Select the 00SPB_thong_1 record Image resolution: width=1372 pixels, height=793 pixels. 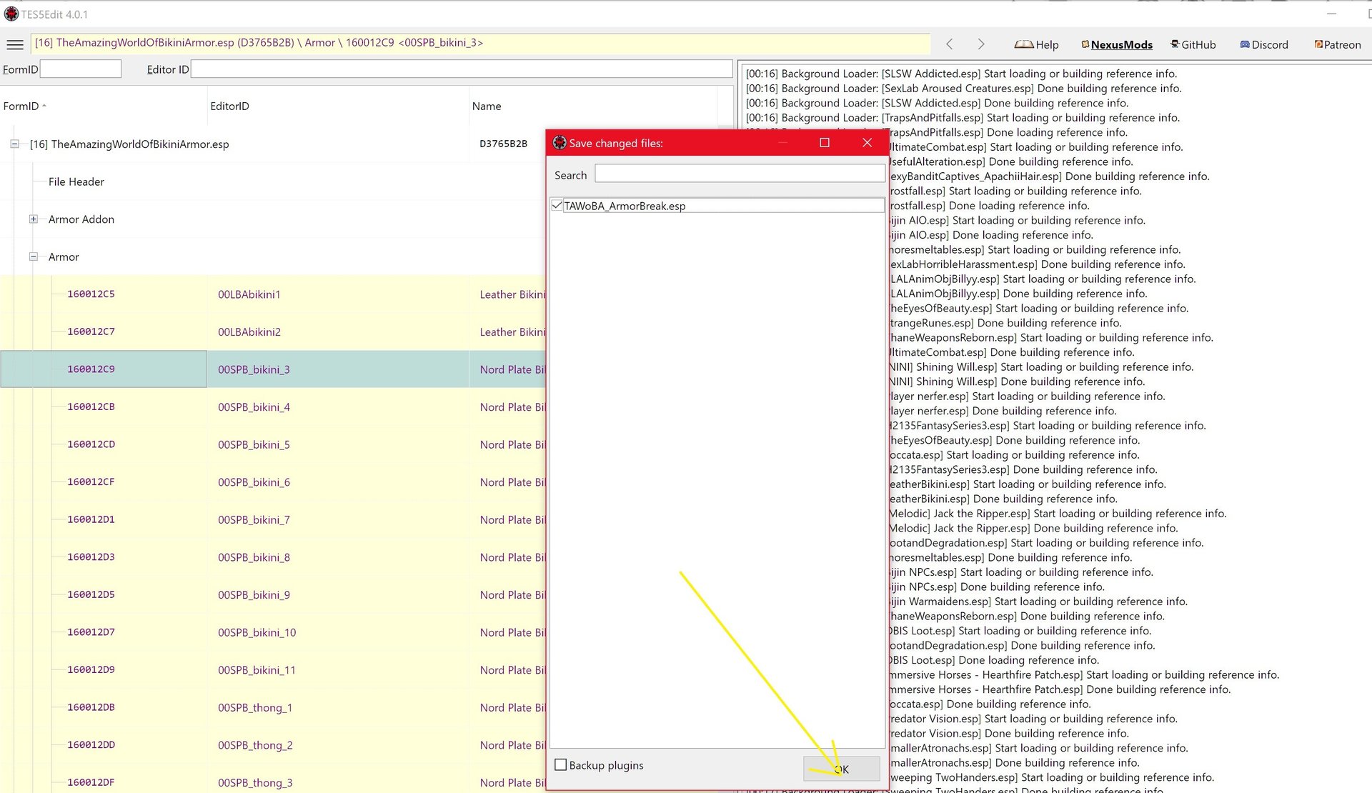[255, 708]
